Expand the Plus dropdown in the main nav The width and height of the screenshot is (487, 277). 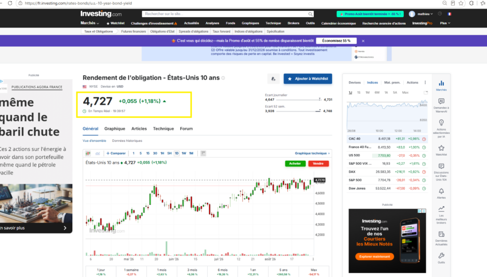point(445,23)
